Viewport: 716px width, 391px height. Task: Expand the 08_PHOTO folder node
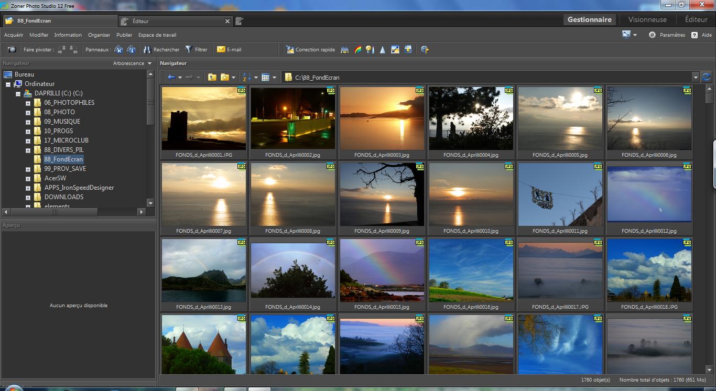[x=28, y=112]
